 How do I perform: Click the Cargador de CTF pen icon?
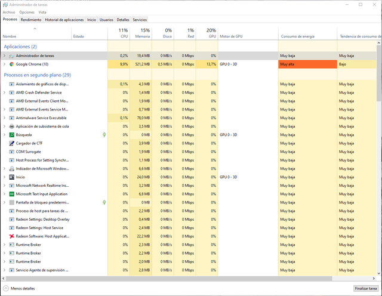11,143
